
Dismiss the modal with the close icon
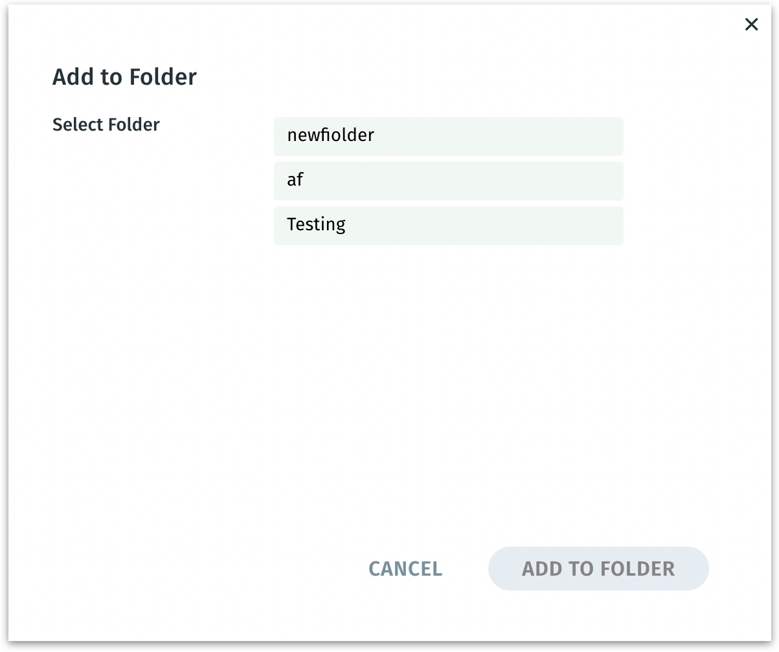(x=751, y=25)
